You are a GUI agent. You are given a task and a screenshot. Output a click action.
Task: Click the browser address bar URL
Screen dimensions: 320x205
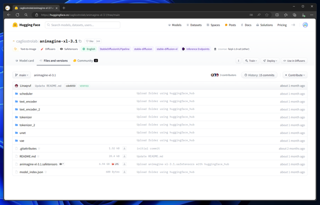click(x=80, y=15)
